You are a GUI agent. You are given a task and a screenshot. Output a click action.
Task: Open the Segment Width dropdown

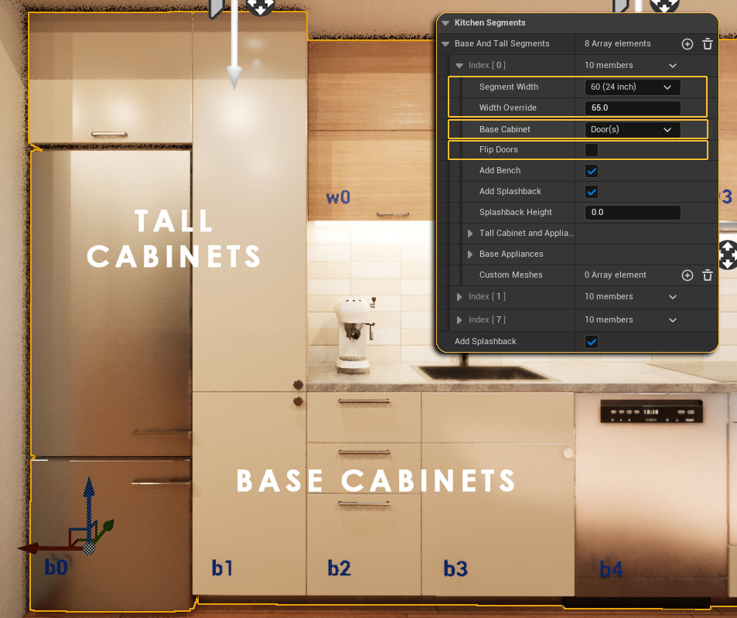pyautogui.click(x=632, y=87)
